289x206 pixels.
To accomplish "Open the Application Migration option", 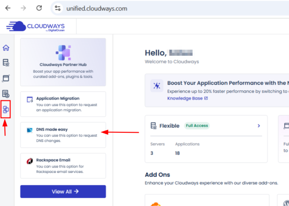I will (x=63, y=104).
